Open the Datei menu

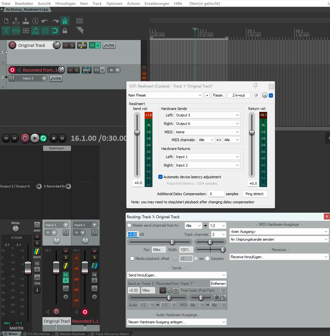(x=6, y=4)
